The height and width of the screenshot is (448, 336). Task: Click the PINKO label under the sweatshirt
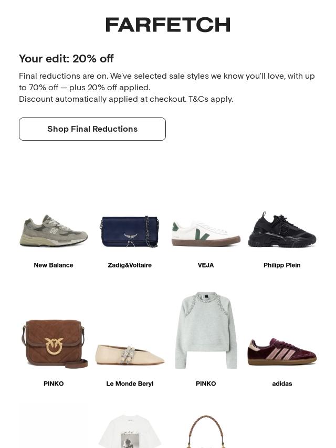click(206, 384)
